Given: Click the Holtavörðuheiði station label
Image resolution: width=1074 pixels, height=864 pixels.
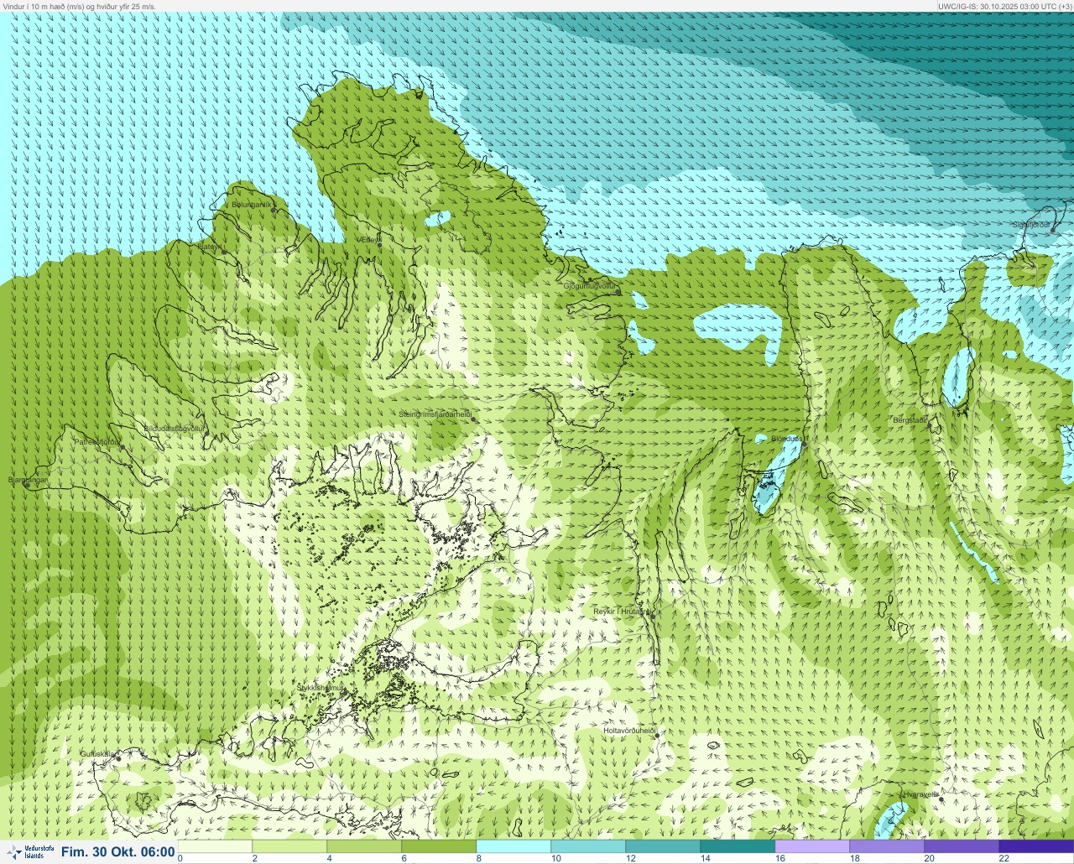Looking at the screenshot, I should [628, 731].
